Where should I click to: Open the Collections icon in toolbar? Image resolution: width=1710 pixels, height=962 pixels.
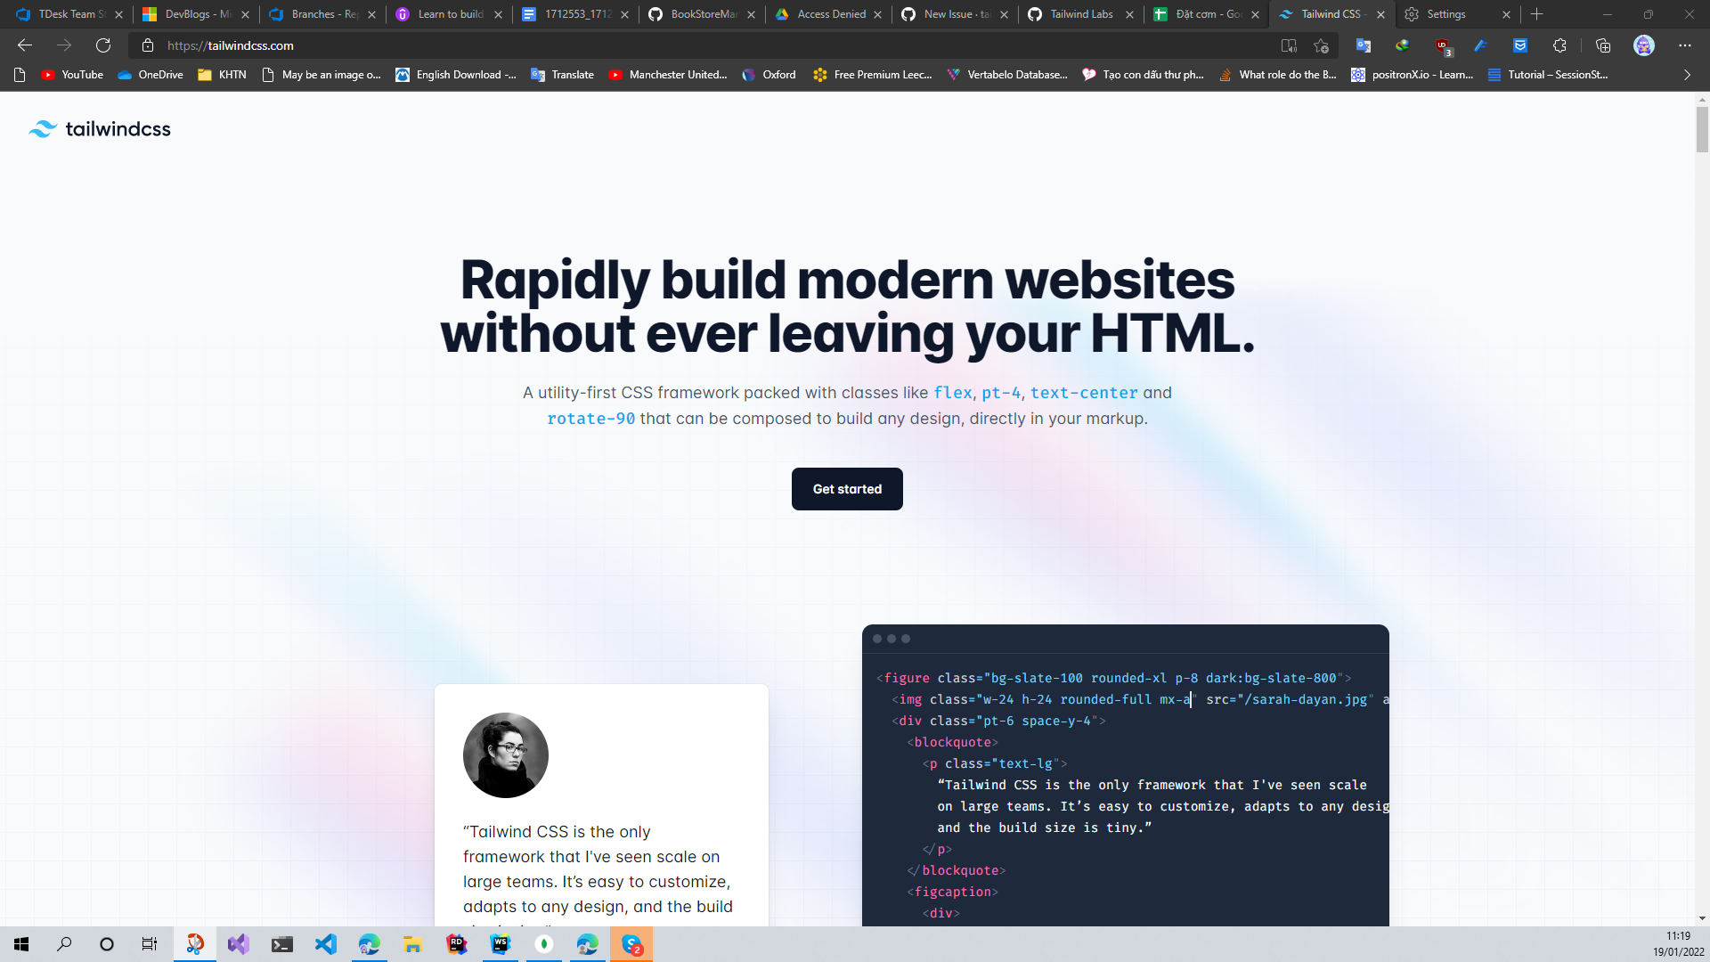pyautogui.click(x=1603, y=45)
